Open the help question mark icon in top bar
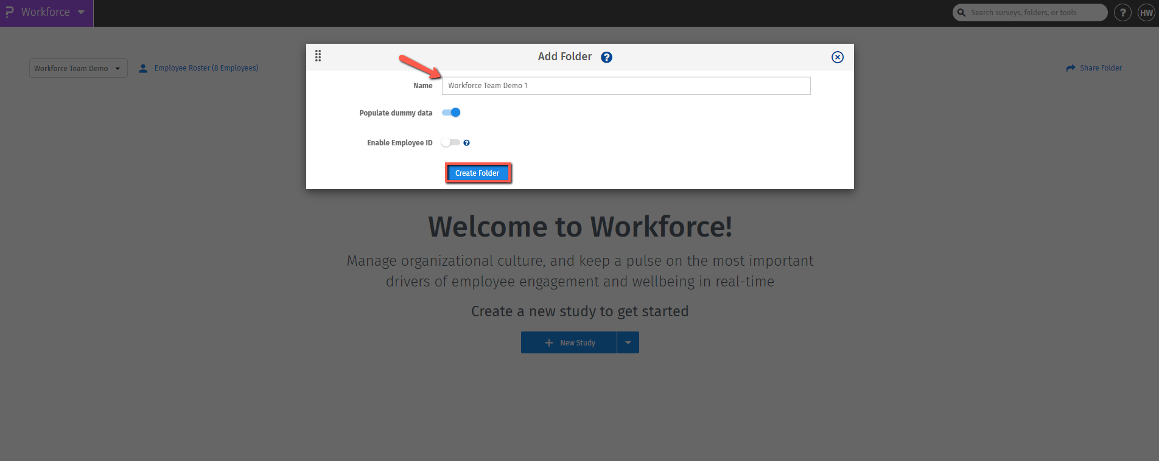The width and height of the screenshot is (1159, 461). (1122, 13)
